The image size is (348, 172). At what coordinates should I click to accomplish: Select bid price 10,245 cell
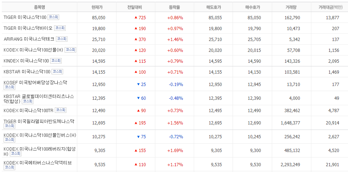tap(254, 137)
